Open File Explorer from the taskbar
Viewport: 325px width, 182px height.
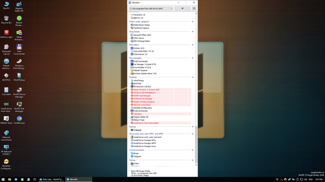click(10, 179)
